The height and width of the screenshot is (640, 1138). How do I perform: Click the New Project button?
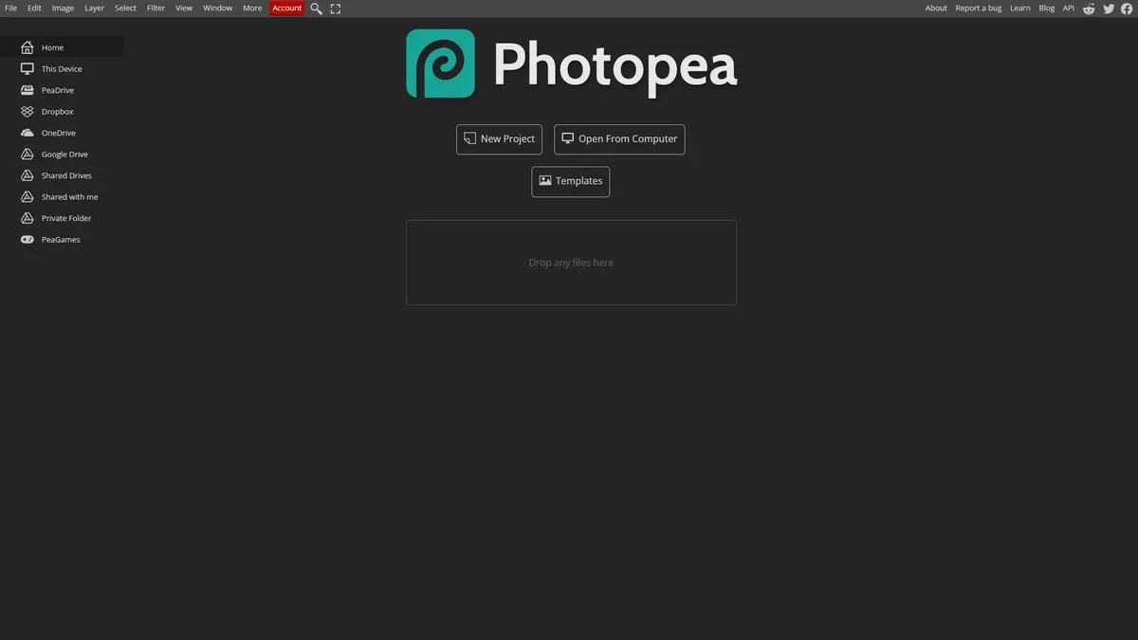click(499, 139)
